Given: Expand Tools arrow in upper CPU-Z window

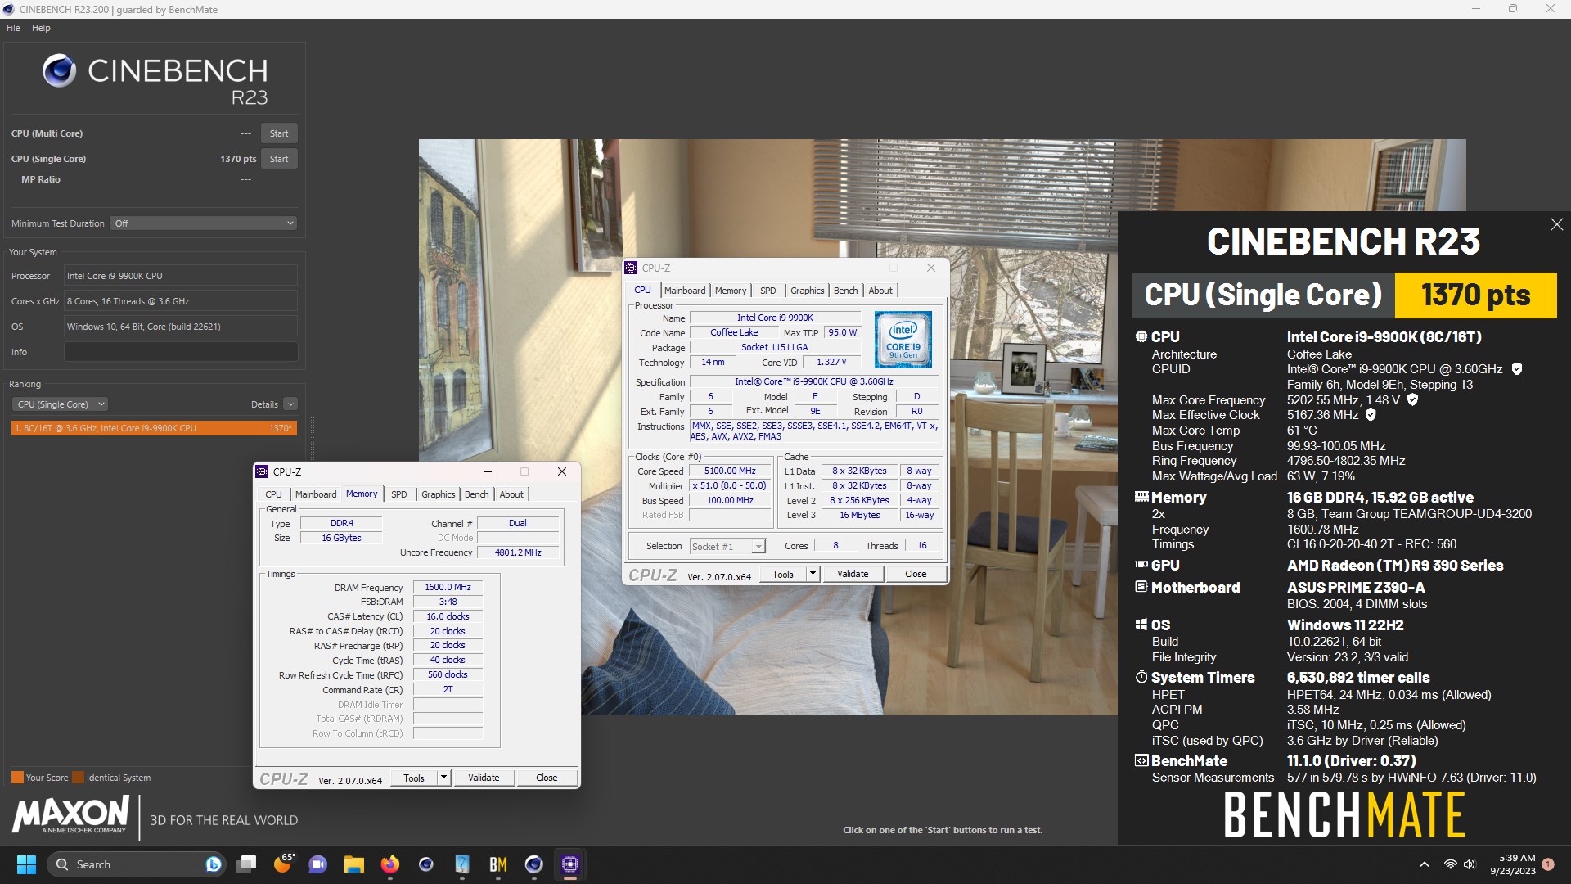Looking at the screenshot, I should (x=813, y=574).
